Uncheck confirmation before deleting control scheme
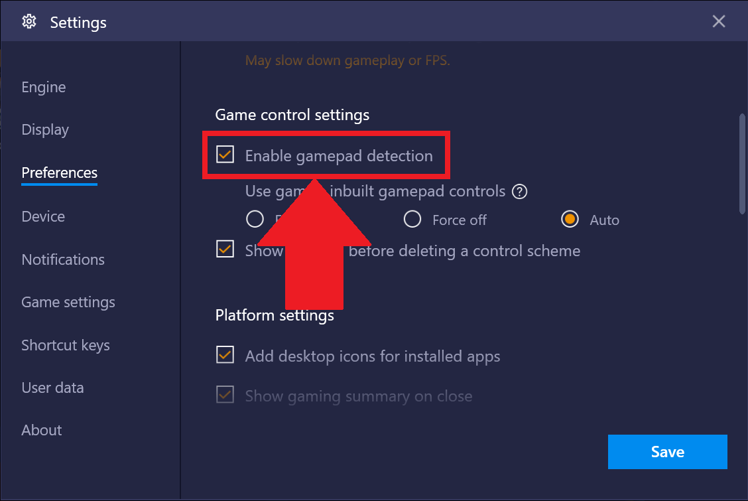This screenshot has width=748, height=501. click(225, 250)
